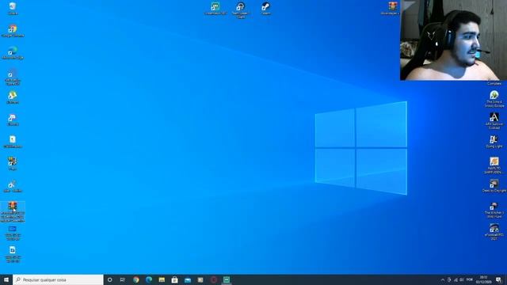Change the POR input language
The width and height of the screenshot is (507, 285).
click(470, 279)
